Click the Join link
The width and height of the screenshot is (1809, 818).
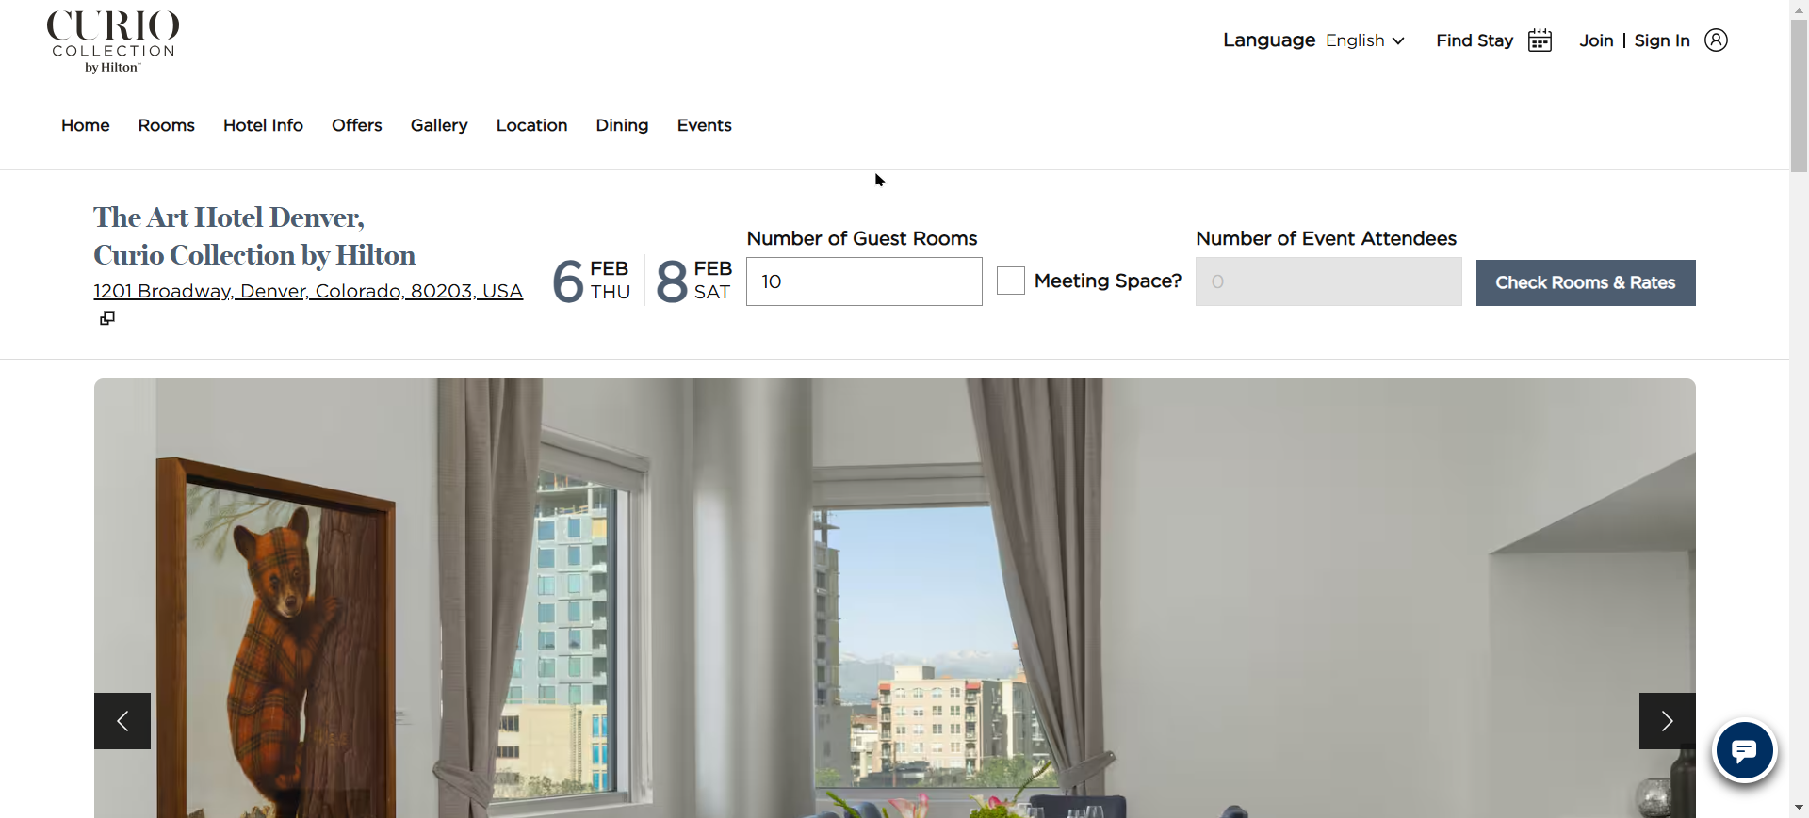coord(1596,40)
